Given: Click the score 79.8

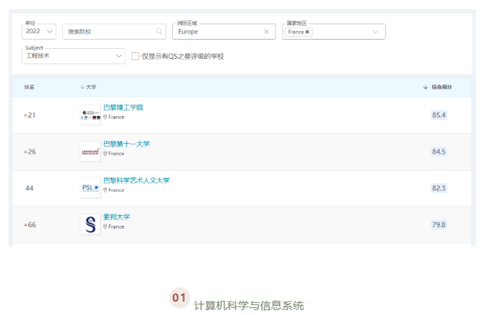Looking at the screenshot, I should coord(439,224).
